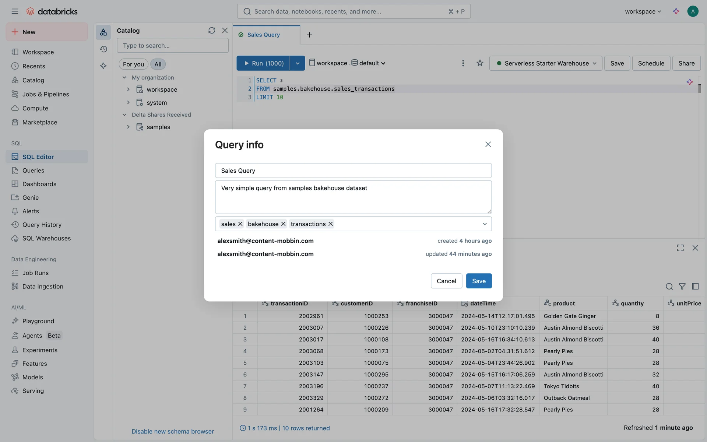Image resolution: width=707 pixels, height=442 pixels.
Task: Add a new query tab
Action: pos(309,35)
